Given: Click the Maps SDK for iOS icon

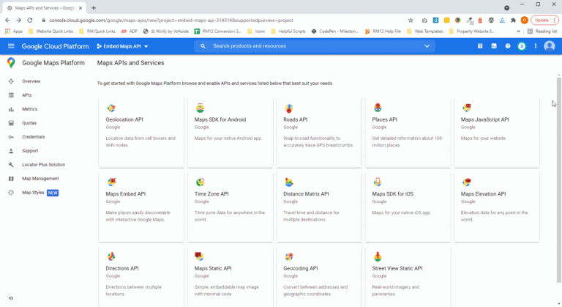Looking at the screenshot, I should pyautogui.click(x=377, y=182).
